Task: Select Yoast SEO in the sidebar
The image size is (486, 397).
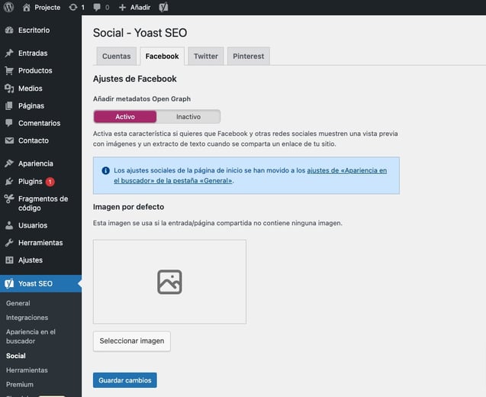Action: point(40,283)
